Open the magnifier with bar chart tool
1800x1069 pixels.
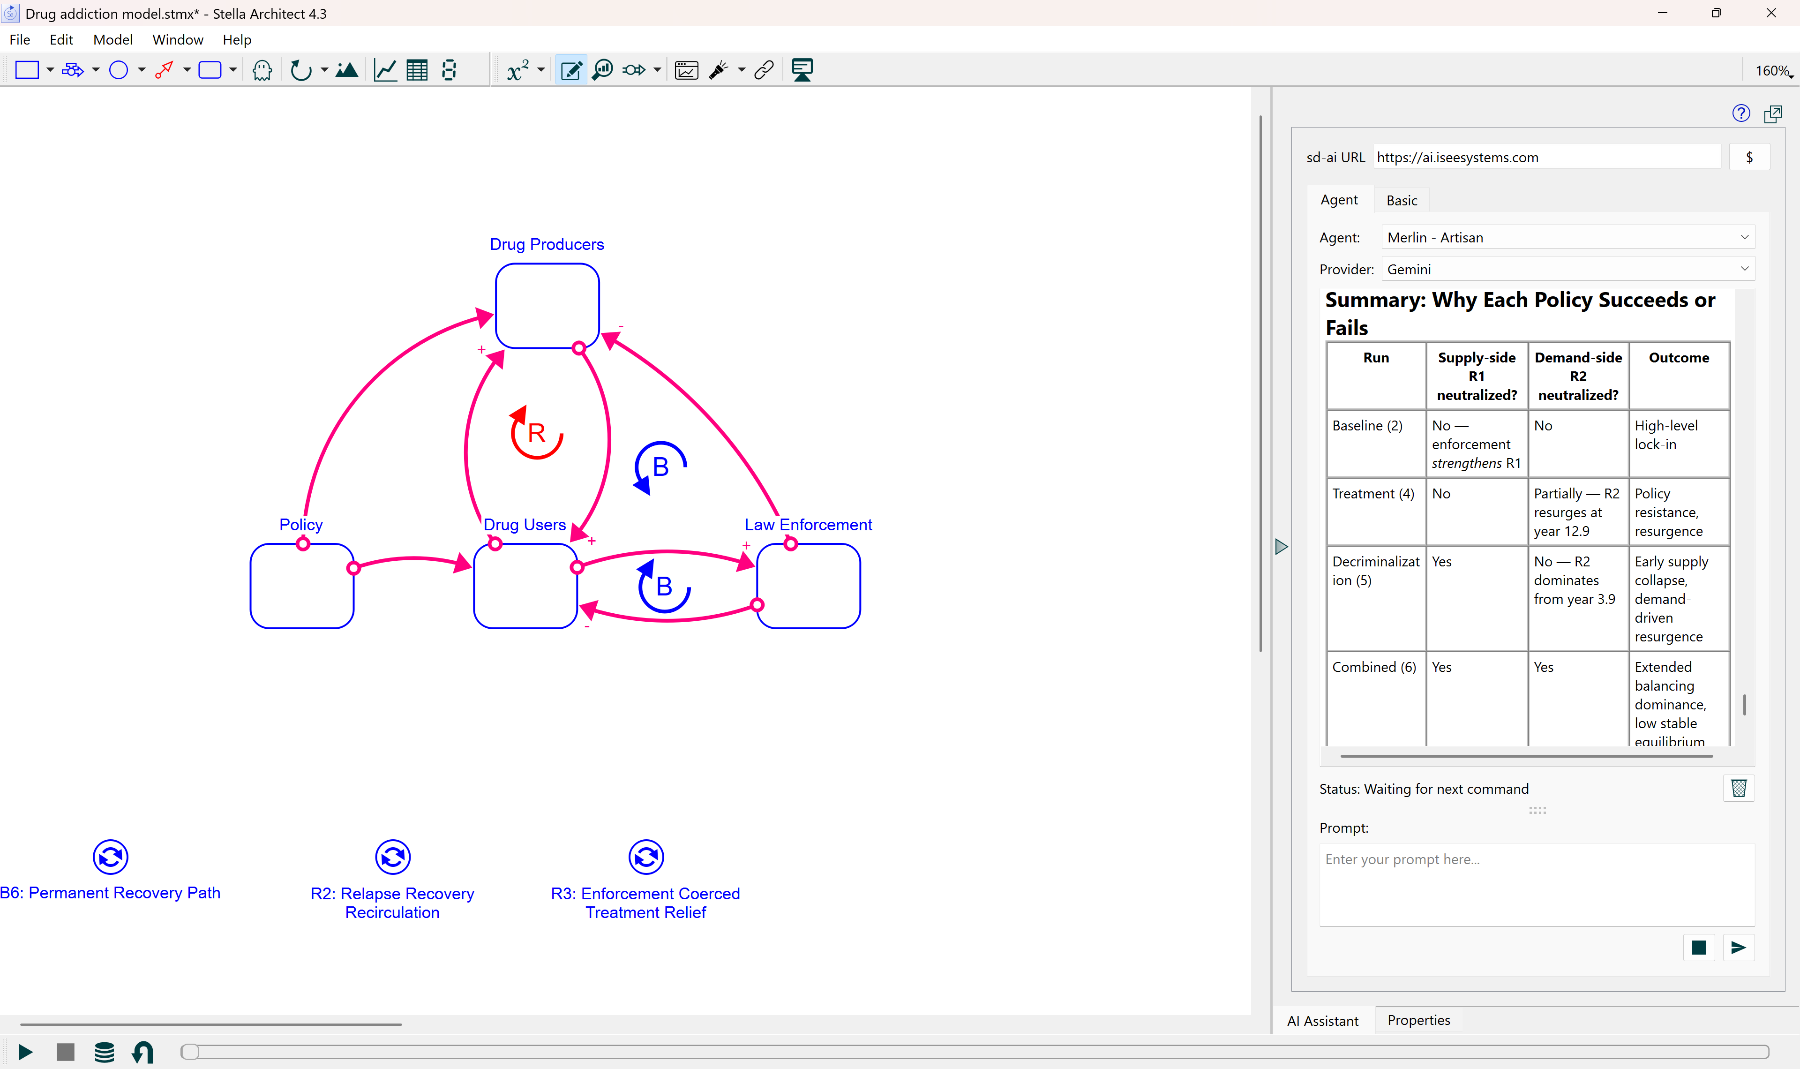tap(603, 70)
